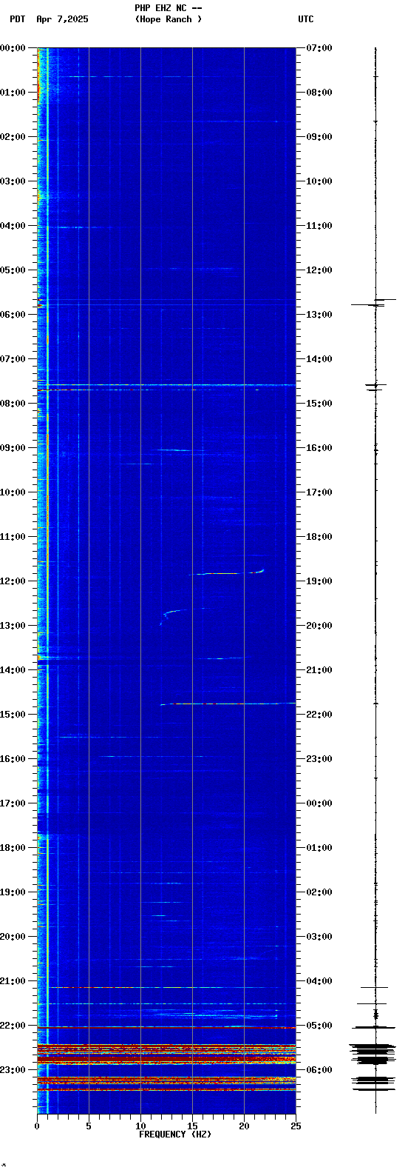Click the 10 Hz frequency tick label
408x1173 pixels.
click(x=140, y=1126)
